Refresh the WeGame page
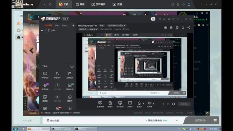Screen dimensions: 233x131 [x=50, y=4]
